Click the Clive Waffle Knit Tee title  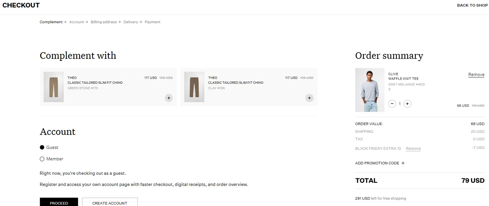[403, 76]
